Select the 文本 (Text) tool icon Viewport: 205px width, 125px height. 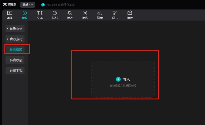pyautogui.click(x=40, y=13)
